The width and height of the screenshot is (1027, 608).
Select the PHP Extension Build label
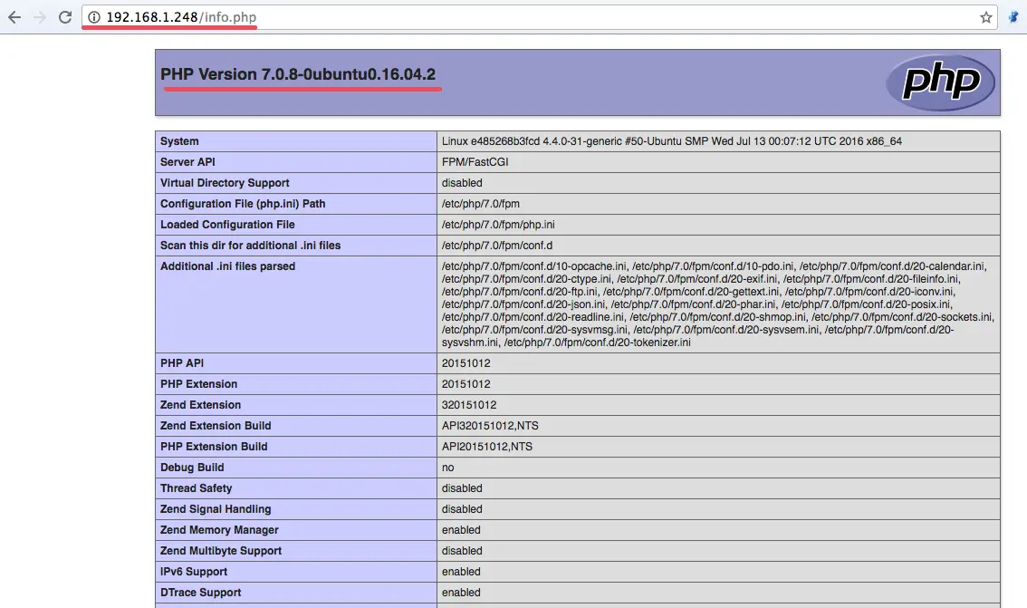tap(214, 448)
